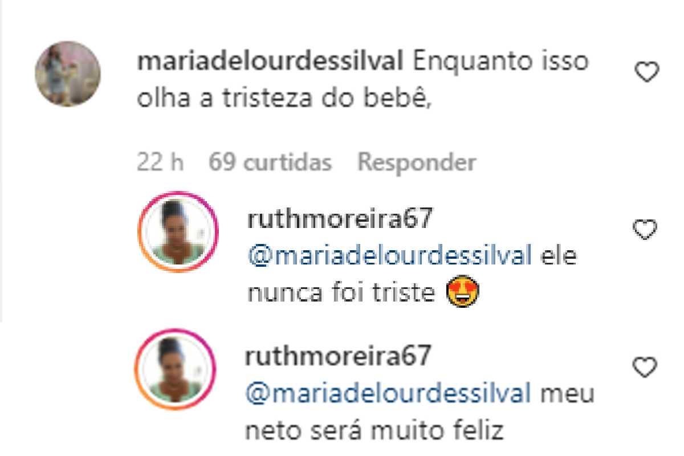The width and height of the screenshot is (684, 456).
Task: Click Responder under the first comment
Action: tap(416, 163)
